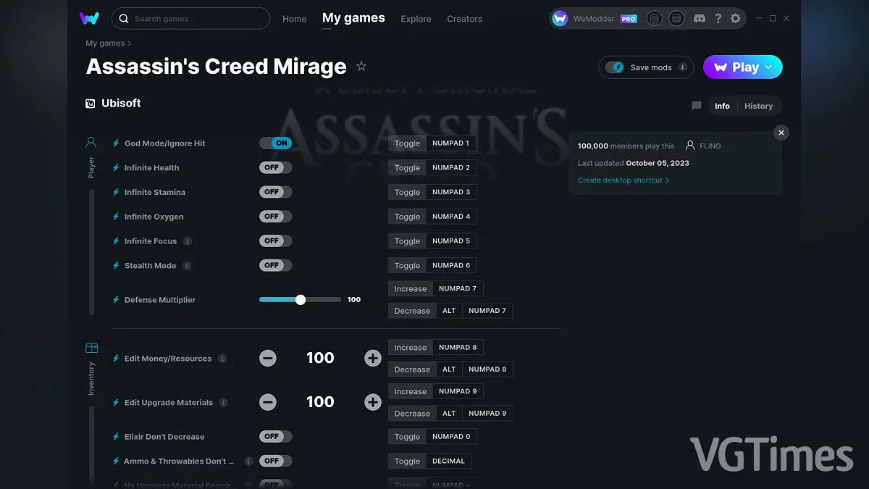Screen dimensions: 869x489
Task: Open the settings gear icon
Action: pos(735,18)
